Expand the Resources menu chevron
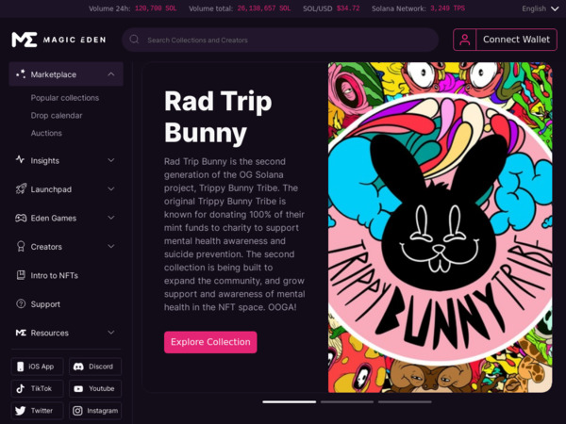This screenshot has width=566, height=424. (x=111, y=333)
